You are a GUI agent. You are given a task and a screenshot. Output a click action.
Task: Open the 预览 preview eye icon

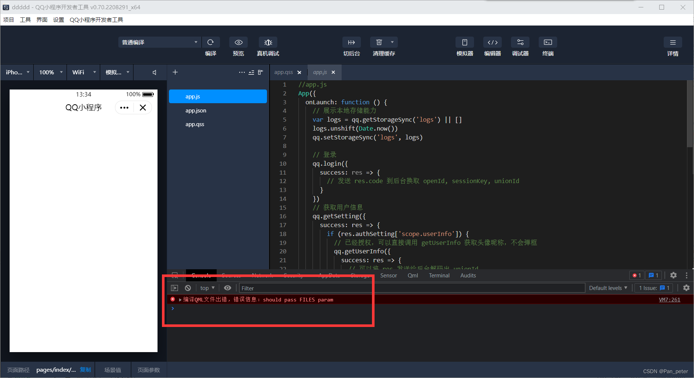238,42
